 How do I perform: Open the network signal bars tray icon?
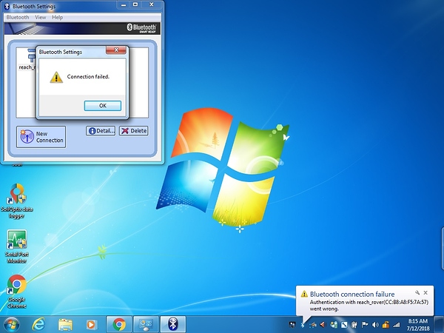pyautogui.click(x=396, y=325)
